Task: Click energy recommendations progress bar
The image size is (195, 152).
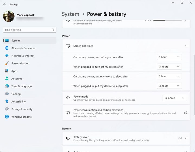Action: tap(167, 20)
